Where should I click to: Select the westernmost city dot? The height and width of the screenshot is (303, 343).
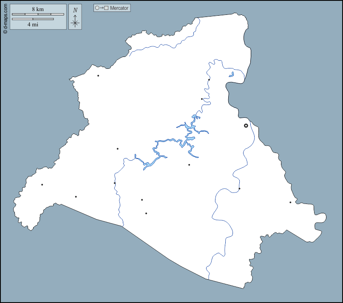(42, 184)
